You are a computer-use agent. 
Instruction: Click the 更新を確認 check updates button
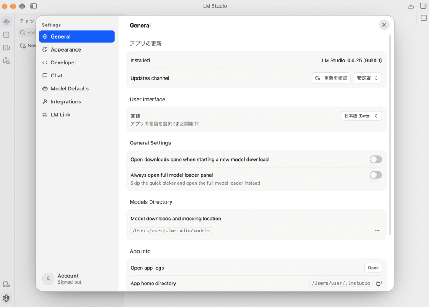tap(331, 78)
